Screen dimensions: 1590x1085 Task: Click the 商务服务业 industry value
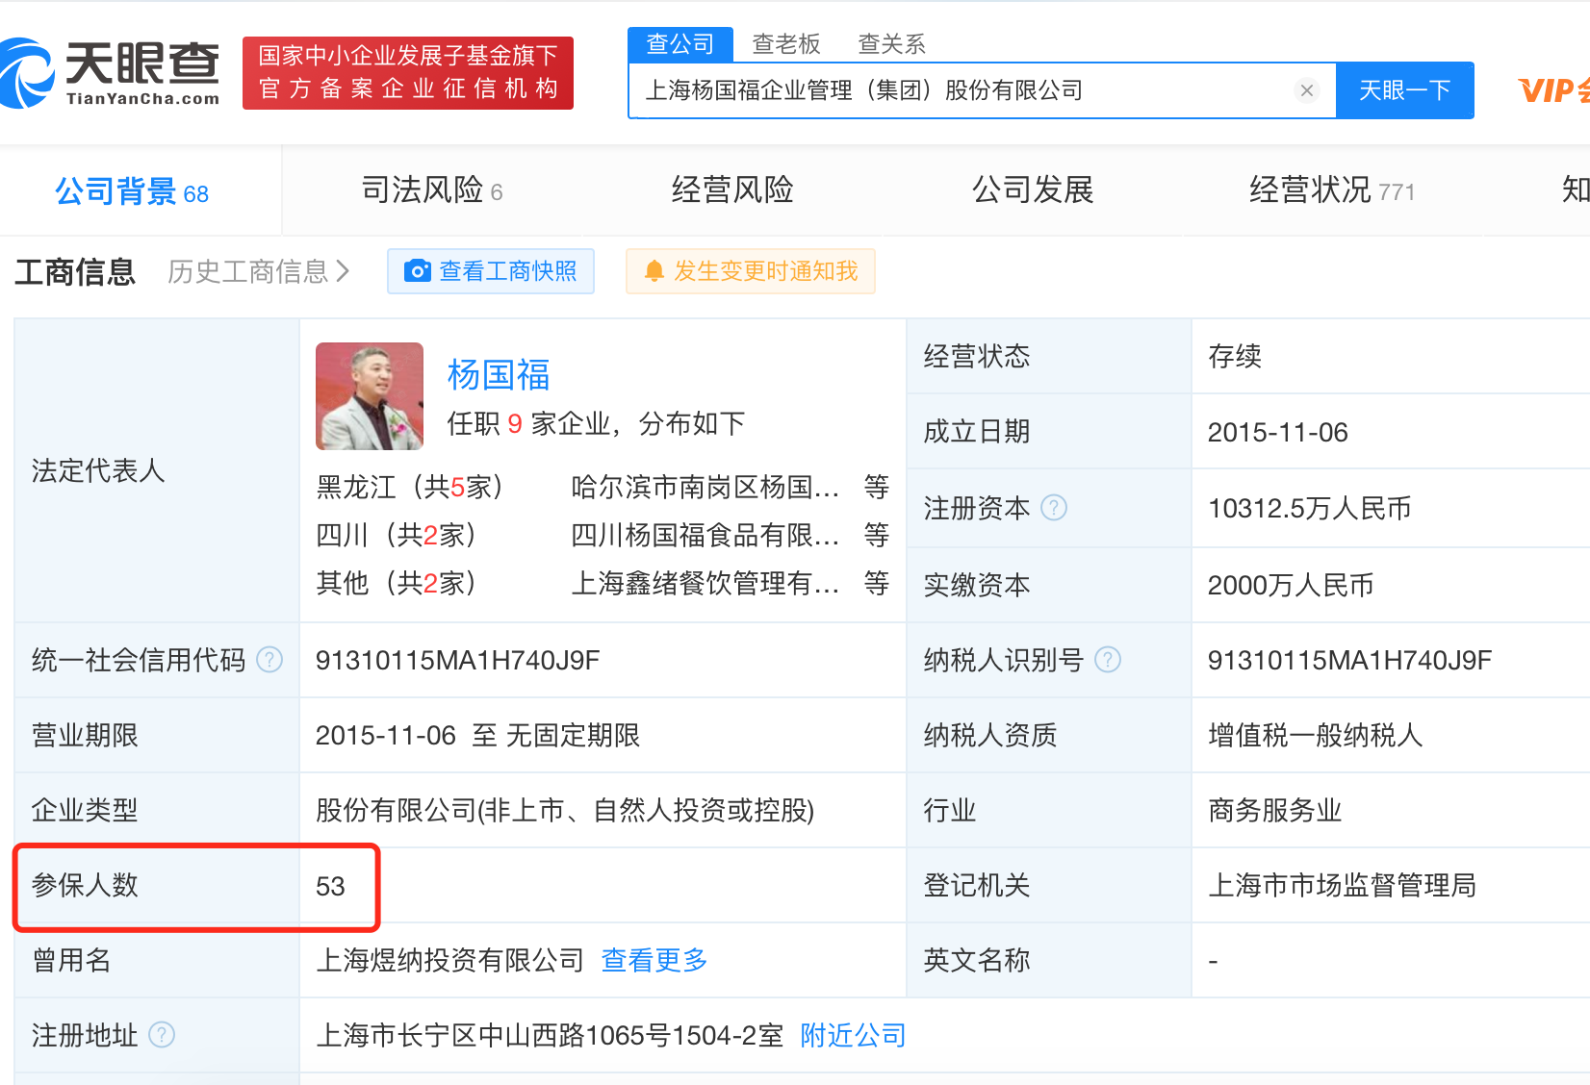click(1275, 810)
